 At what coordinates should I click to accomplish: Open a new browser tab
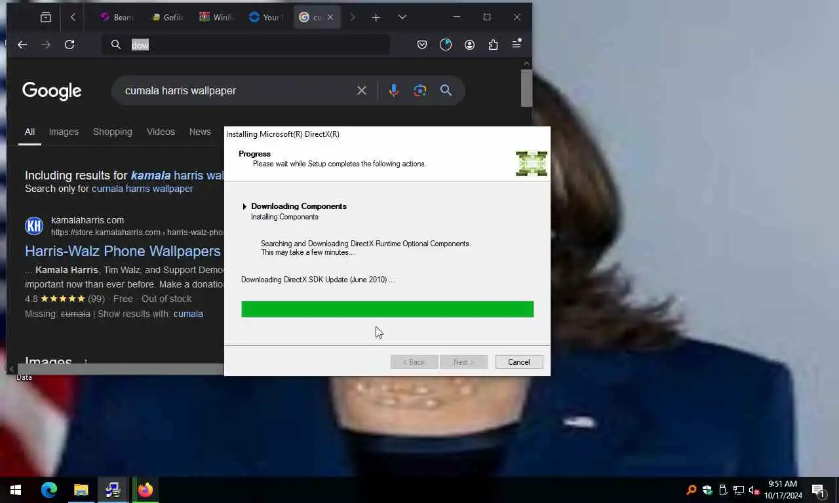(x=376, y=18)
